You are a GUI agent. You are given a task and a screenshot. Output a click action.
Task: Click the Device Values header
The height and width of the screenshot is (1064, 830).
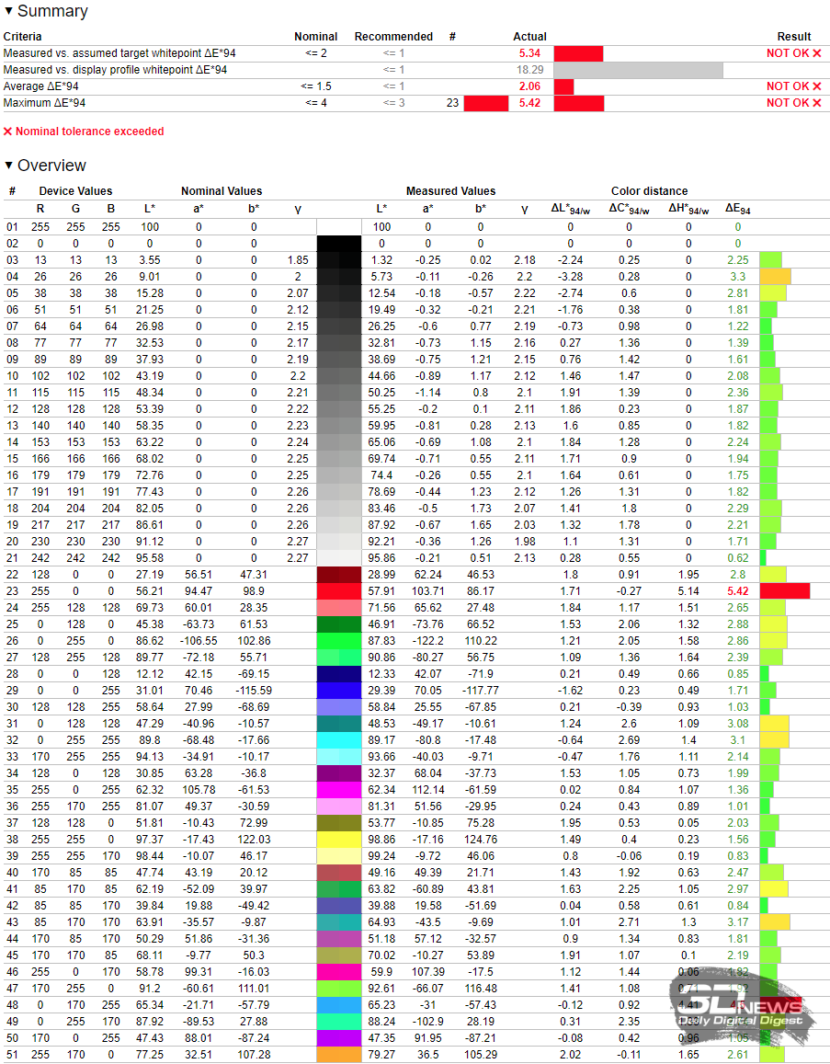(x=75, y=191)
